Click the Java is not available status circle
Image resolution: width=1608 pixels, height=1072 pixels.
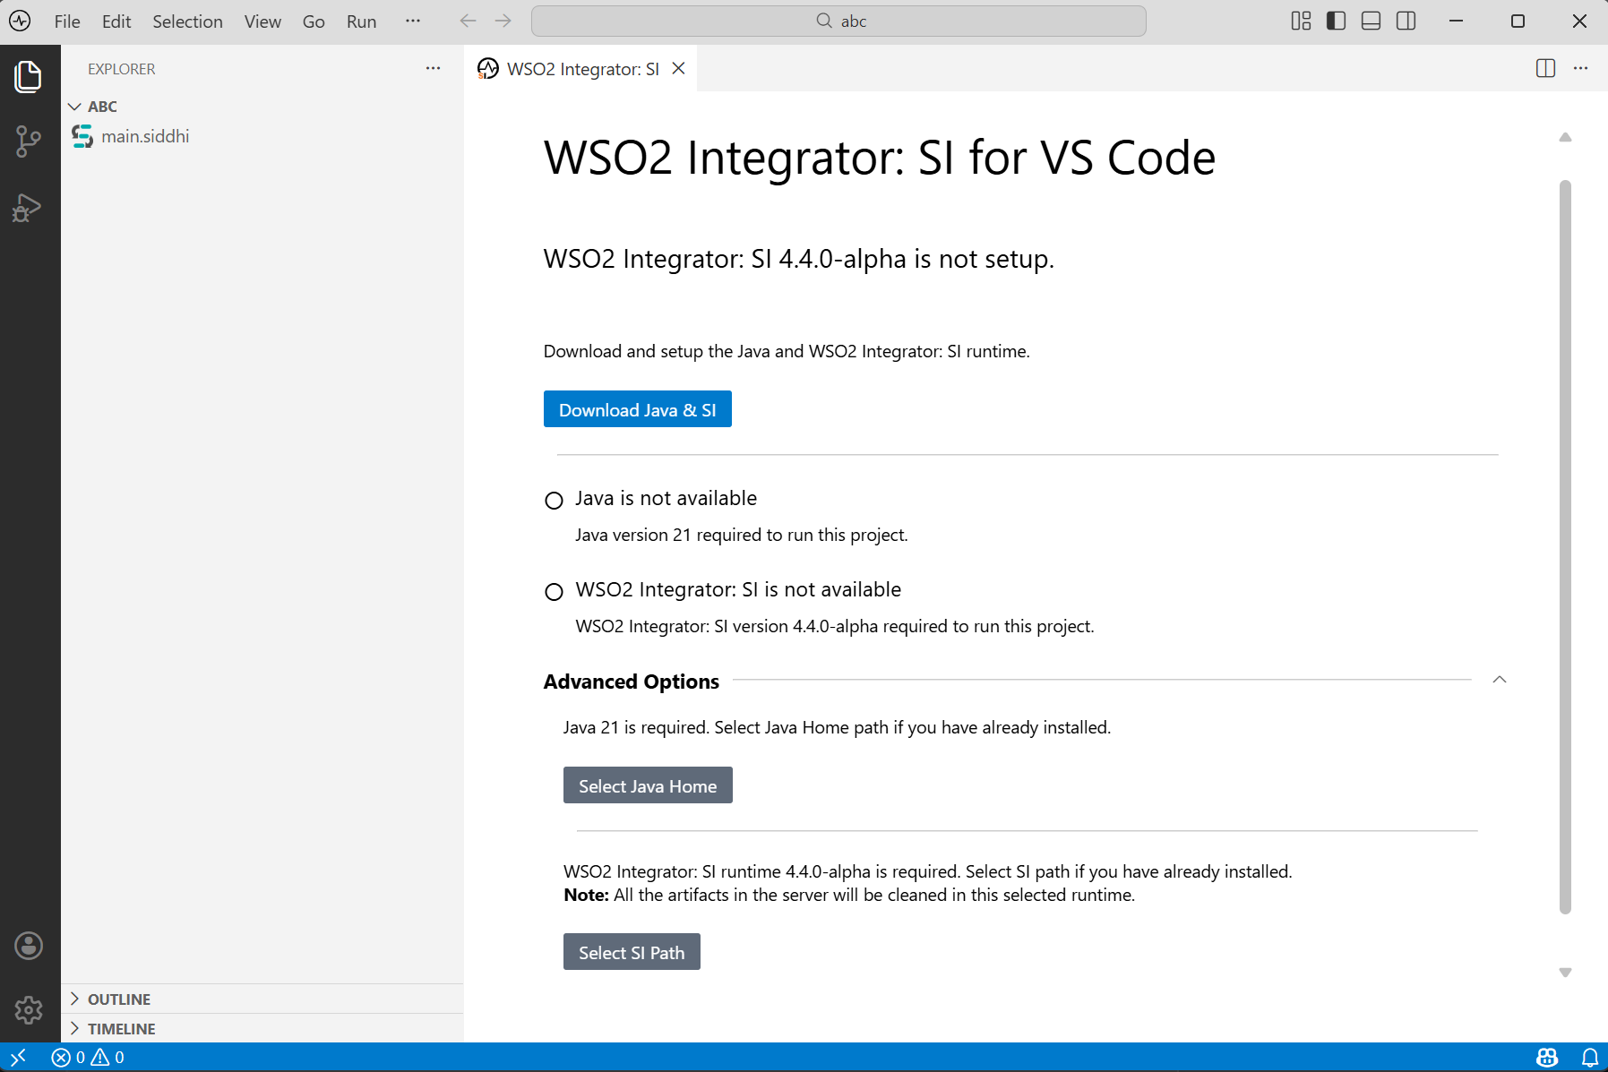tap(555, 501)
